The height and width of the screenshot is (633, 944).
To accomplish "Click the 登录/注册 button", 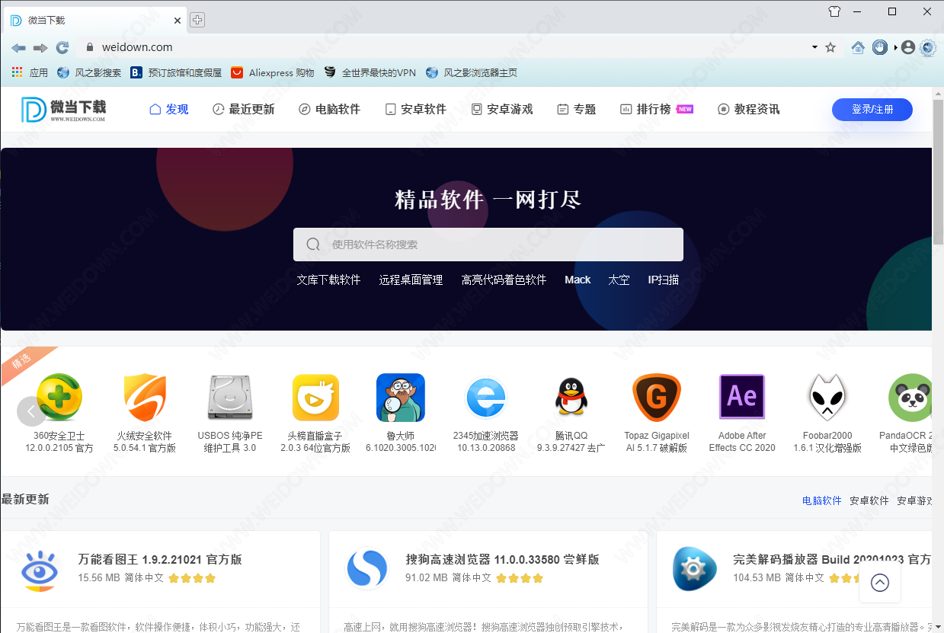I will tap(872, 109).
